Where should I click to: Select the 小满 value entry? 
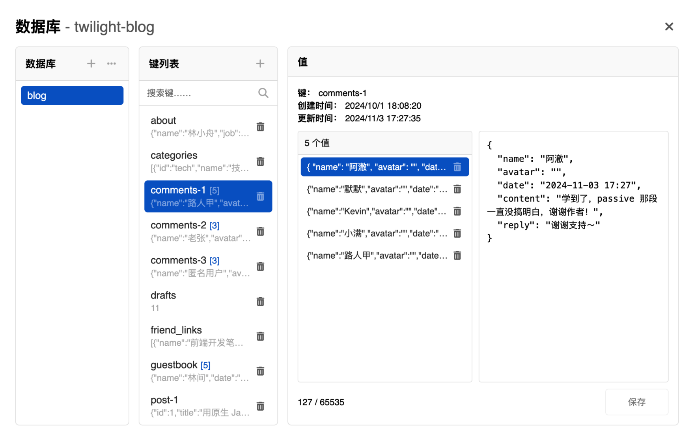click(385, 233)
